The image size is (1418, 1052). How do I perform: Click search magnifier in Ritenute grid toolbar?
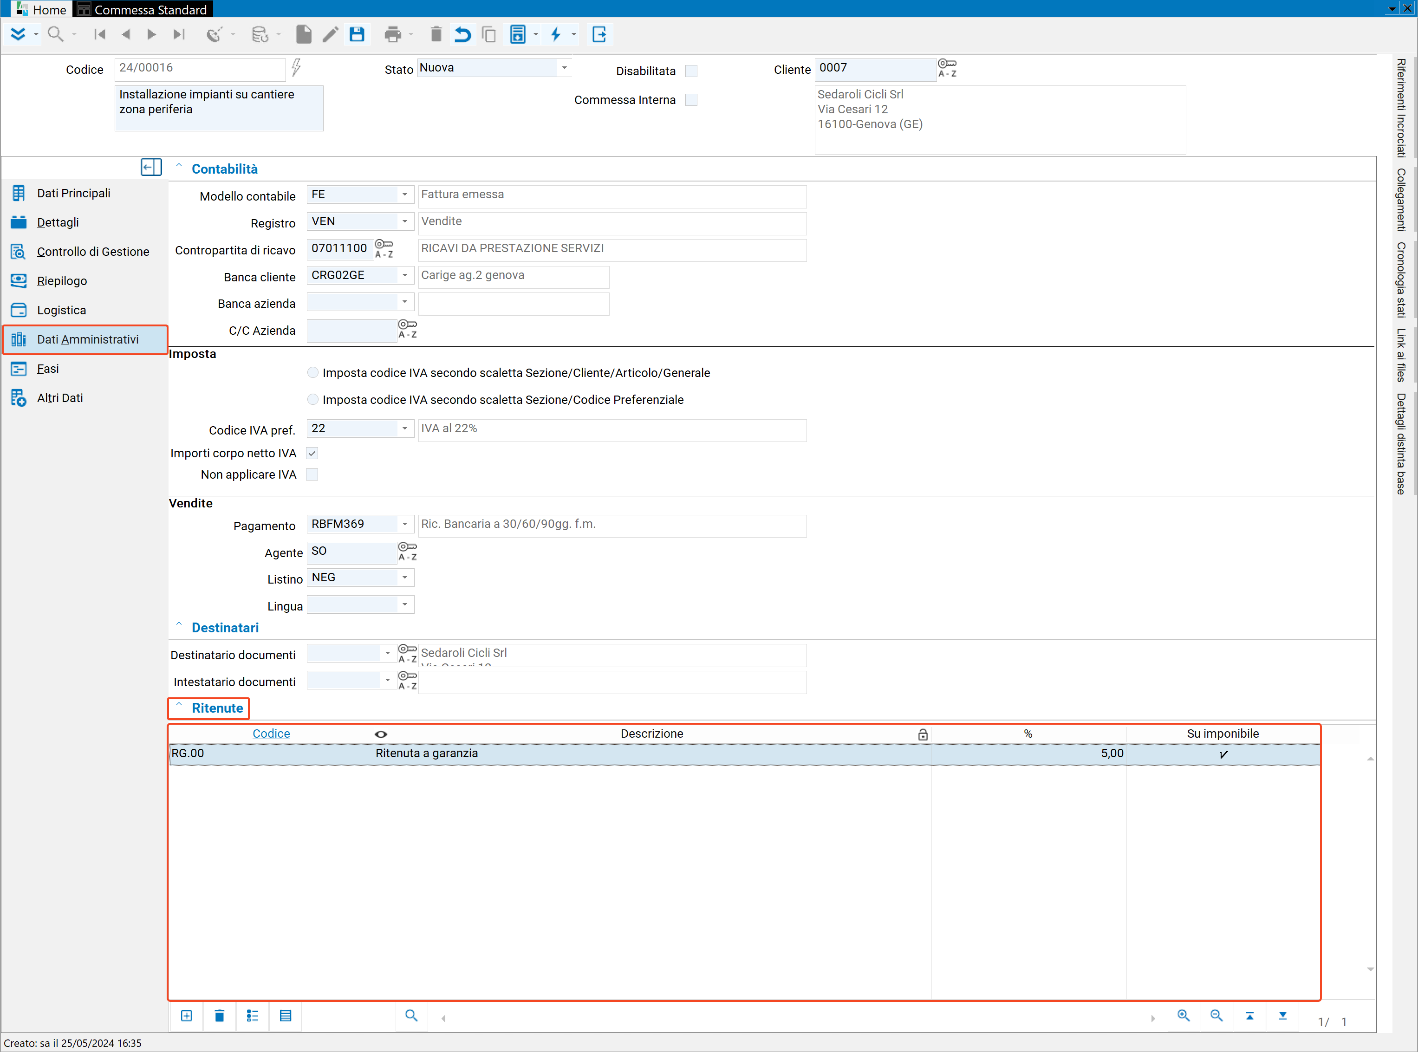pyautogui.click(x=412, y=1016)
